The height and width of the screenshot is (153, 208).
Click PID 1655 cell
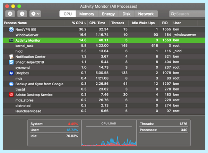[167, 29]
